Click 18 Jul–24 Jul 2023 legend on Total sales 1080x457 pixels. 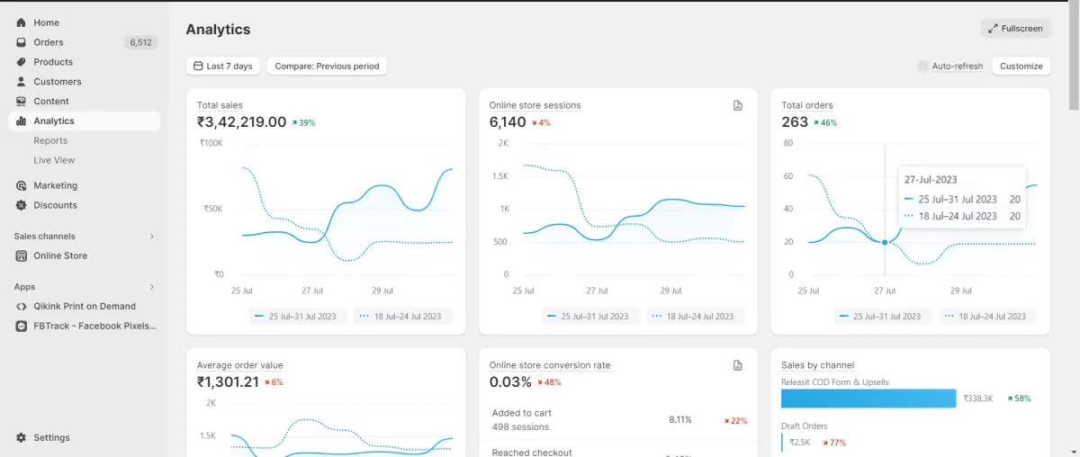coord(405,317)
